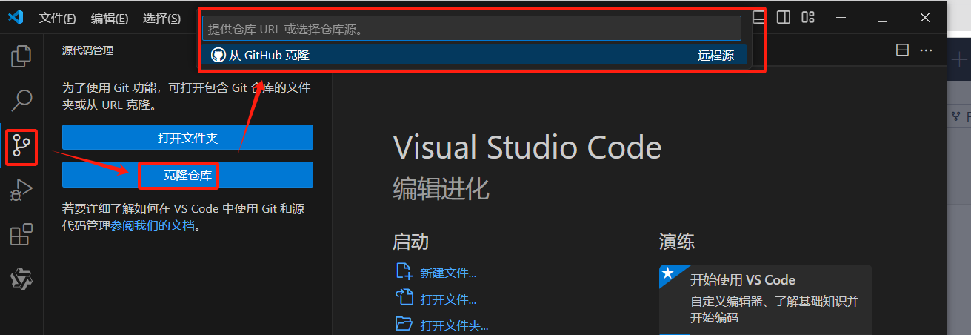Image resolution: width=971 pixels, height=335 pixels.
Task: Open the 文件(F) menu
Action: coord(57,18)
